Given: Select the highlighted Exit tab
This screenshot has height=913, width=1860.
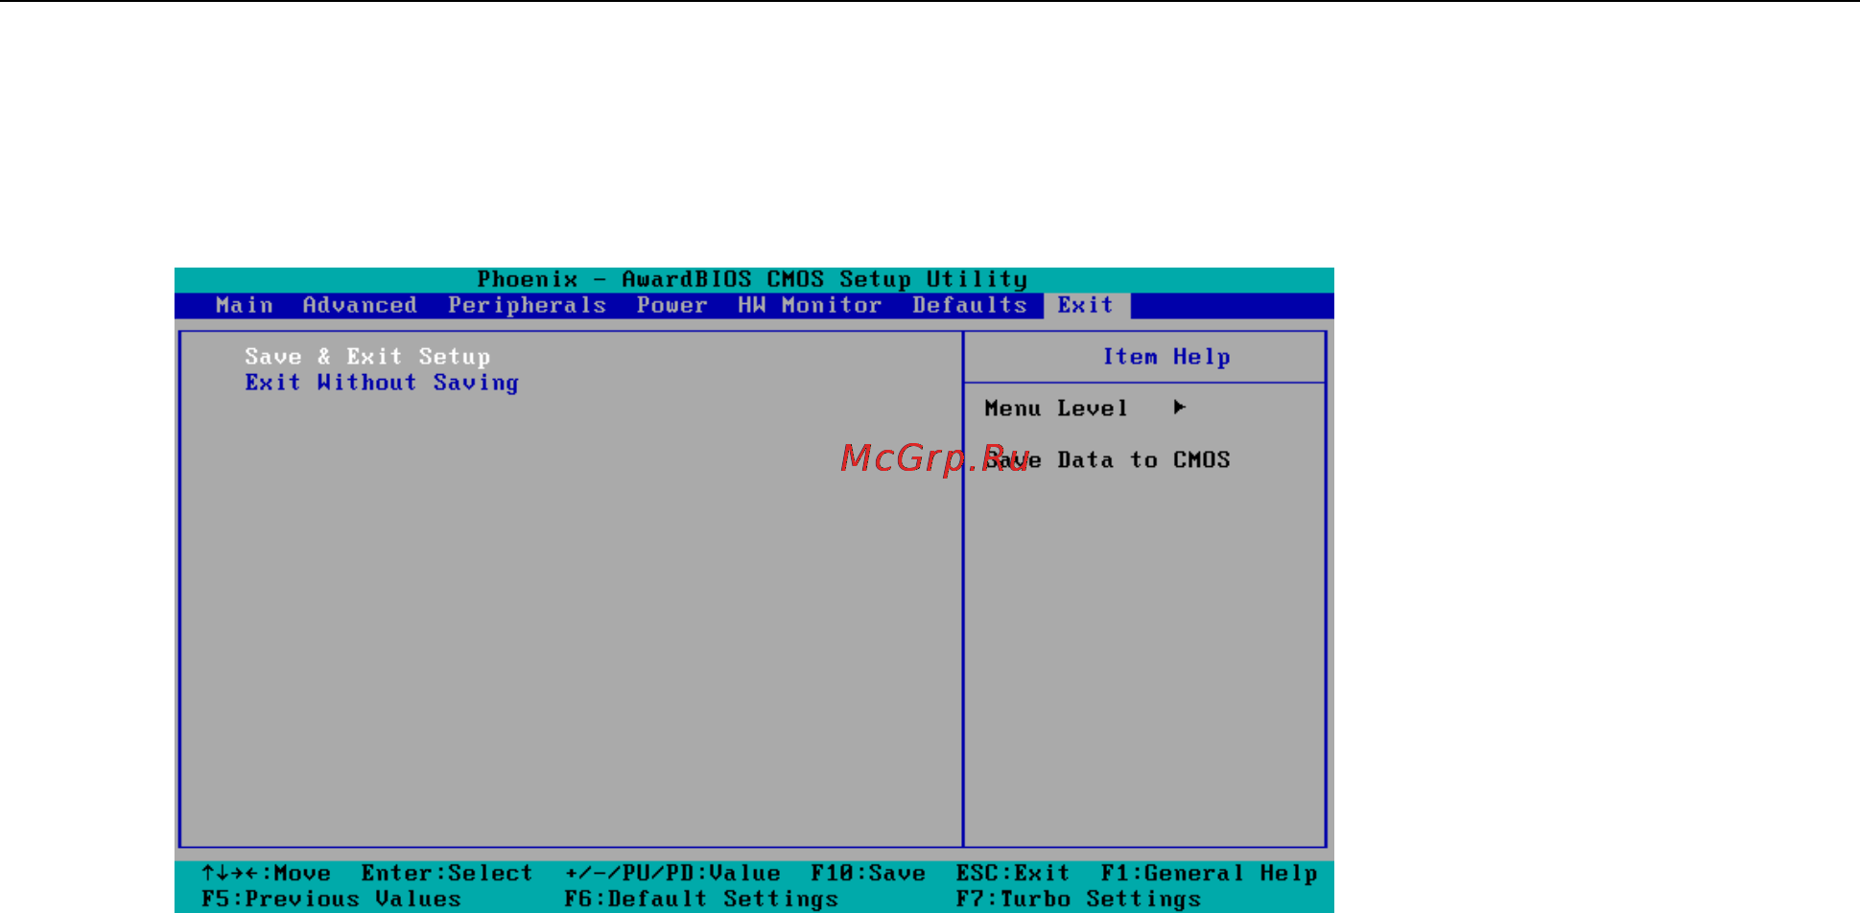Looking at the screenshot, I should click(x=1086, y=305).
